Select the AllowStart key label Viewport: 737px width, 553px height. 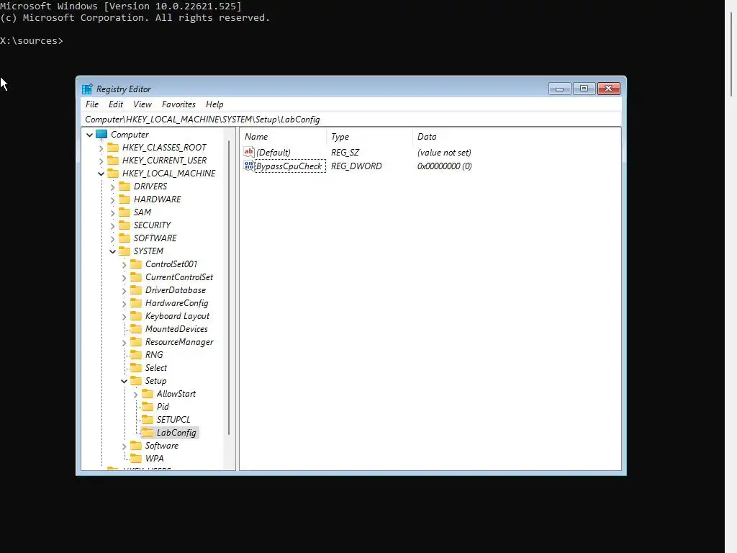tap(176, 394)
